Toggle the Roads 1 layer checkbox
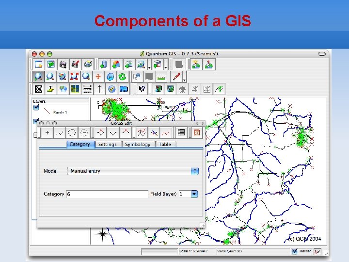The image size is (349, 262). [x=36, y=108]
